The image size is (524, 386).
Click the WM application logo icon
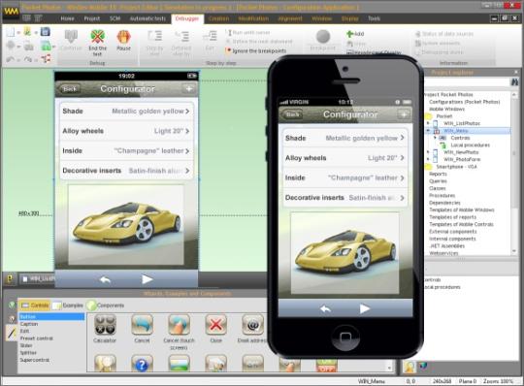11,11
